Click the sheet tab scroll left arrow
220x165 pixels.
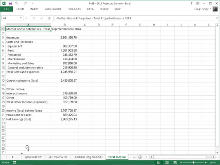coord(7,157)
